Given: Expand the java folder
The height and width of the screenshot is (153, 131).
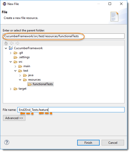Looking at the screenshot, I should pos(20,75).
